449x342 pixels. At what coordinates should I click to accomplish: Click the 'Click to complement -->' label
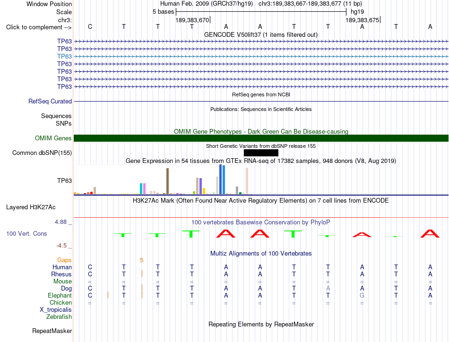39,27
